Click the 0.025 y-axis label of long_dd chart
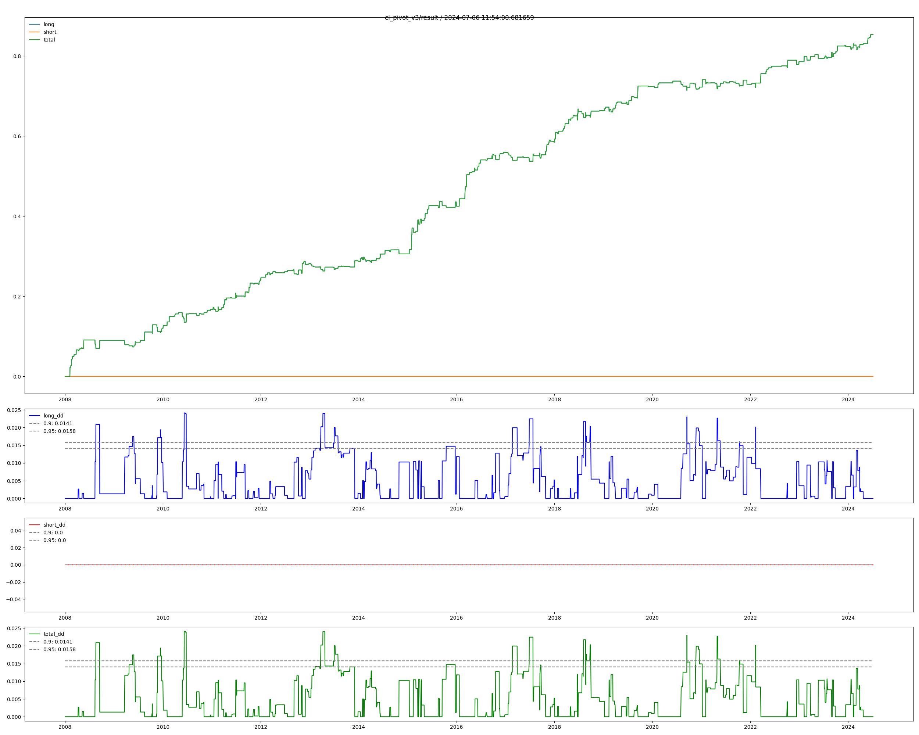Viewport: 919px width, 735px height. [x=14, y=410]
